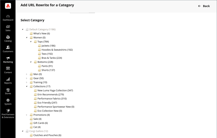217x138 pixels.
Task: Collapse the Women category node
Action: click(27, 37)
